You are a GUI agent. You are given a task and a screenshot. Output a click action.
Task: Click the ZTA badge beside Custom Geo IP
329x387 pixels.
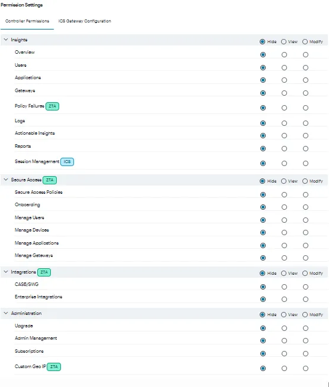[54, 366]
